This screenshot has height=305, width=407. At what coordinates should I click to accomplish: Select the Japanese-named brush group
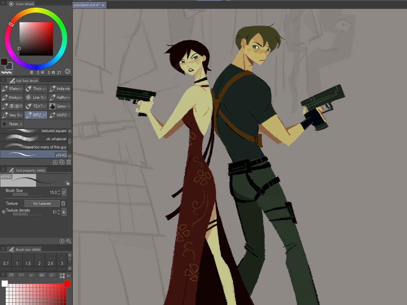click(12, 106)
